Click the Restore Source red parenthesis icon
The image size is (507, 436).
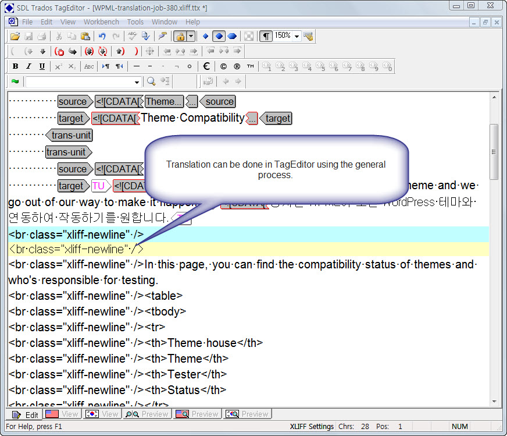pos(136,51)
